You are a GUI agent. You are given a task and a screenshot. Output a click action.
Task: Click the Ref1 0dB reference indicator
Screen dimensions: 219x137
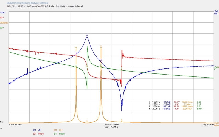[x=216, y=12]
